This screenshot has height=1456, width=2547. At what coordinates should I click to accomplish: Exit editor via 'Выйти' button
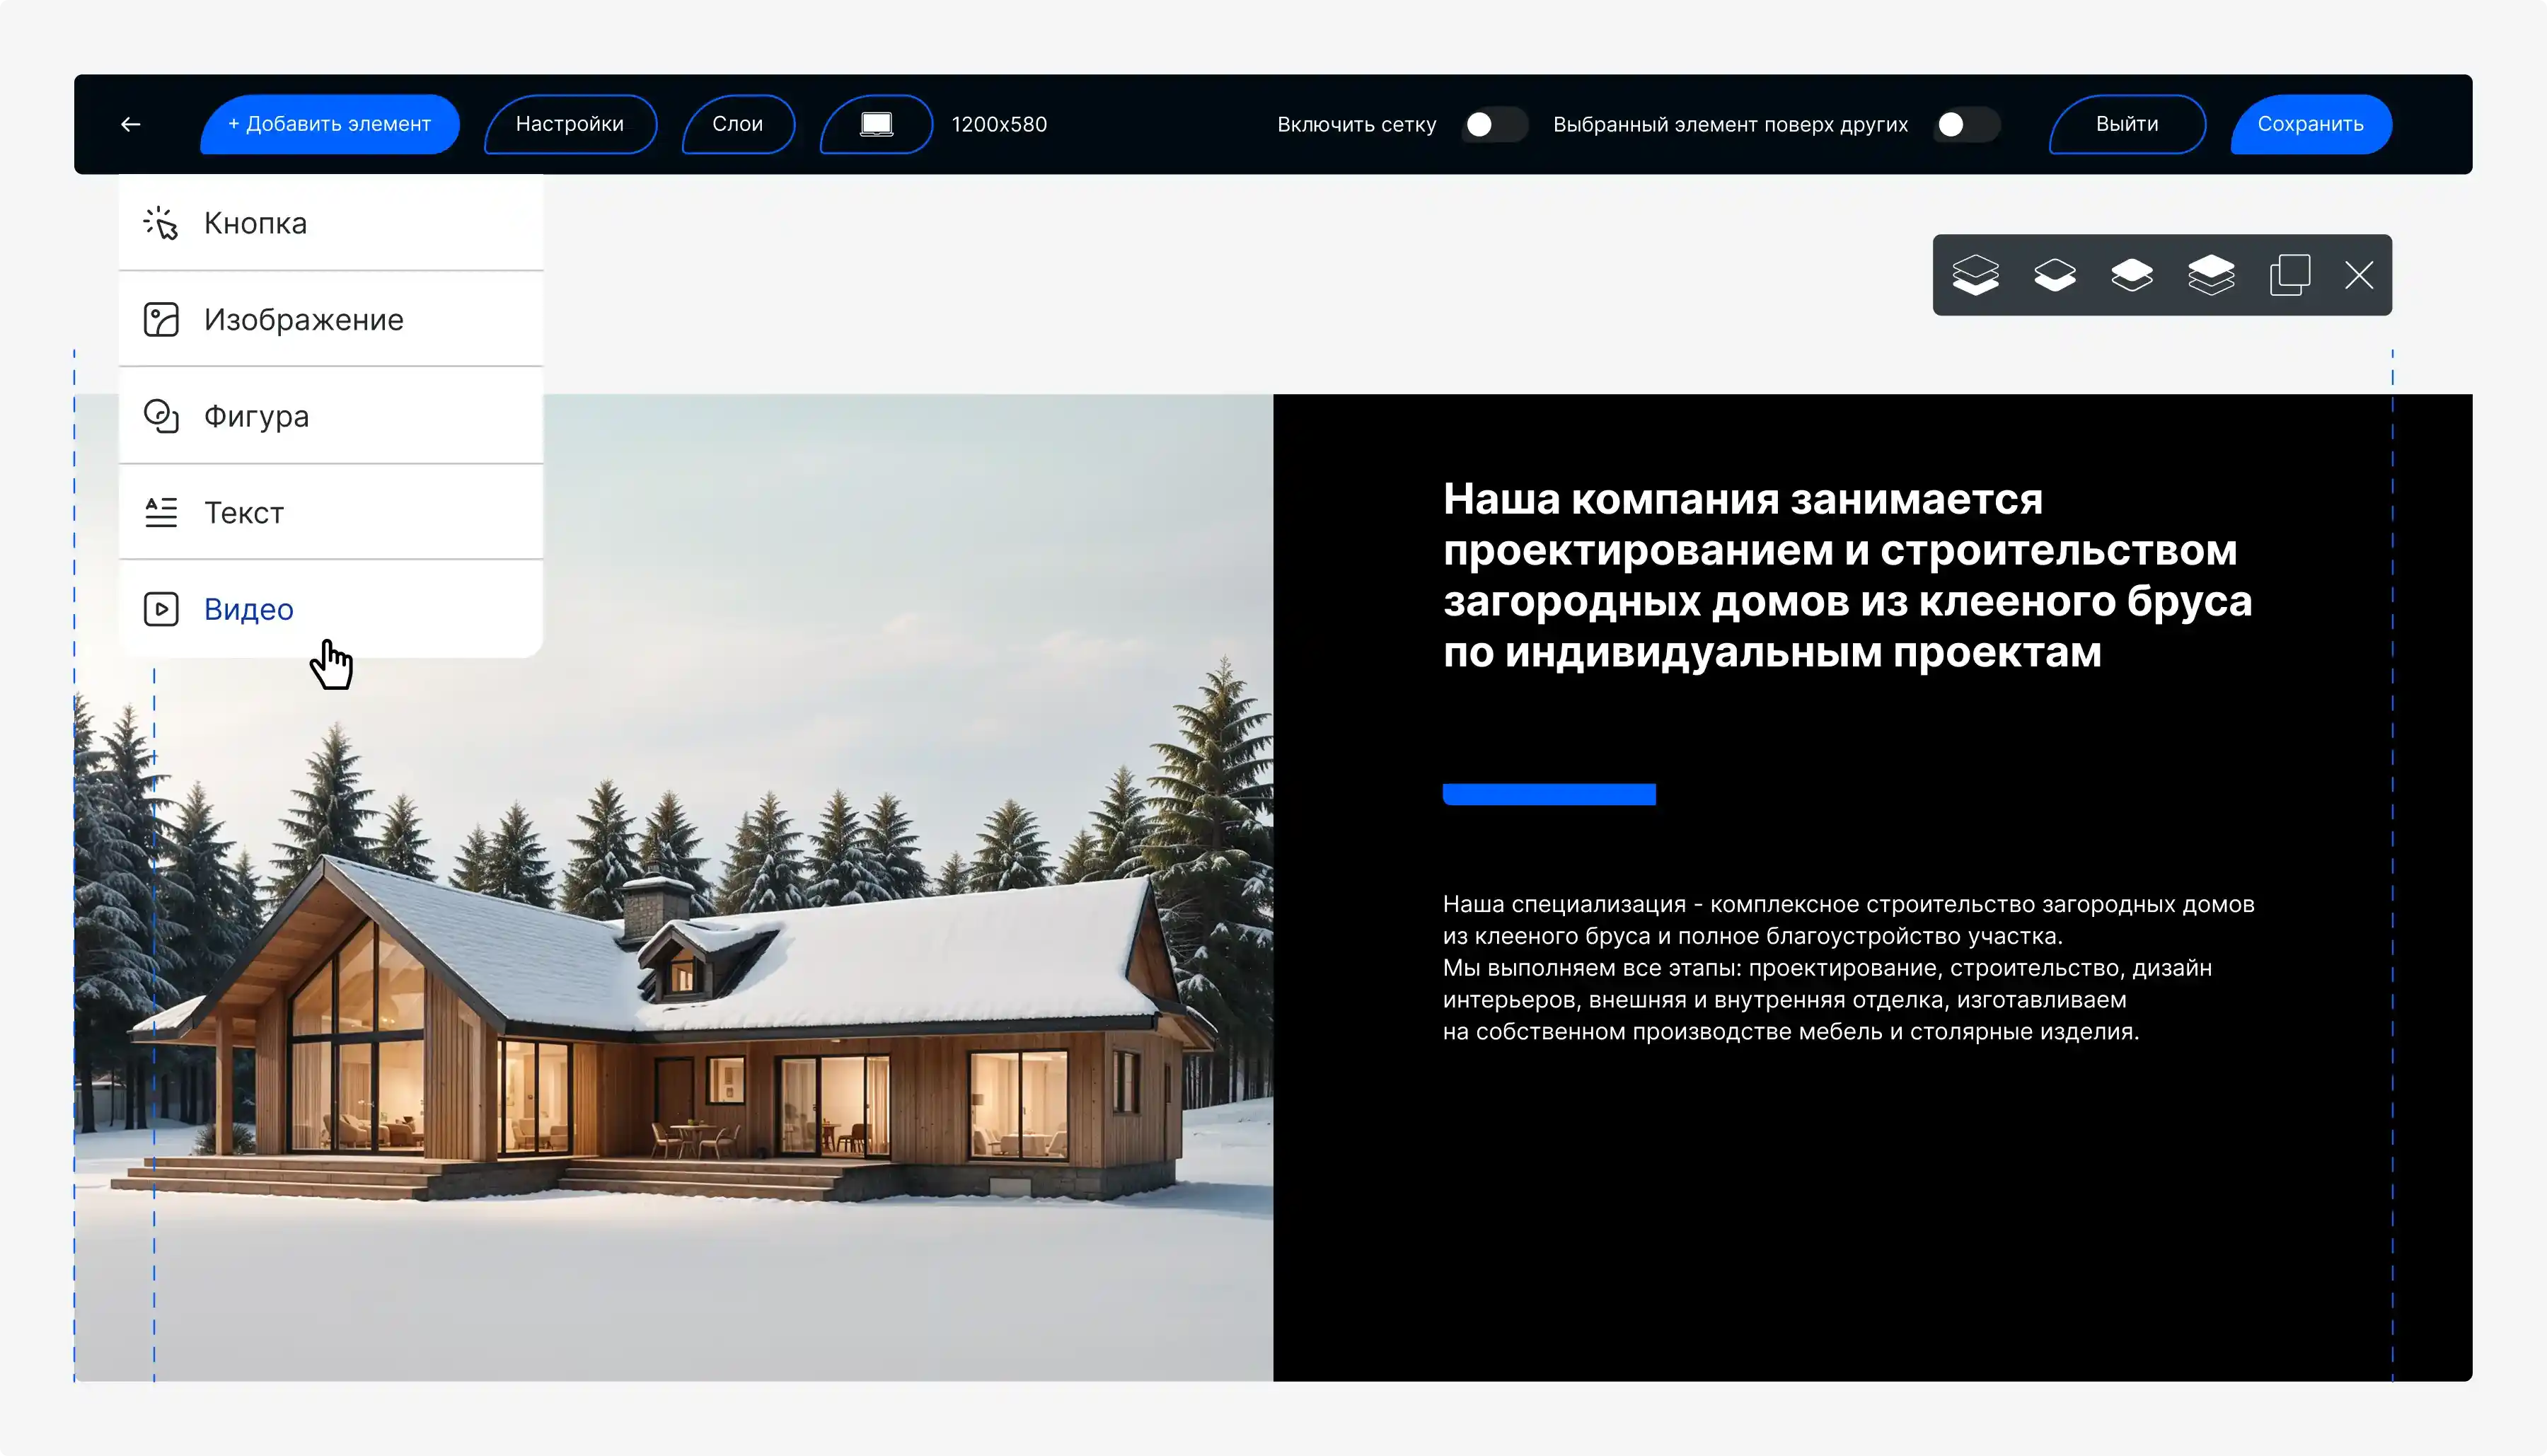click(x=2126, y=124)
